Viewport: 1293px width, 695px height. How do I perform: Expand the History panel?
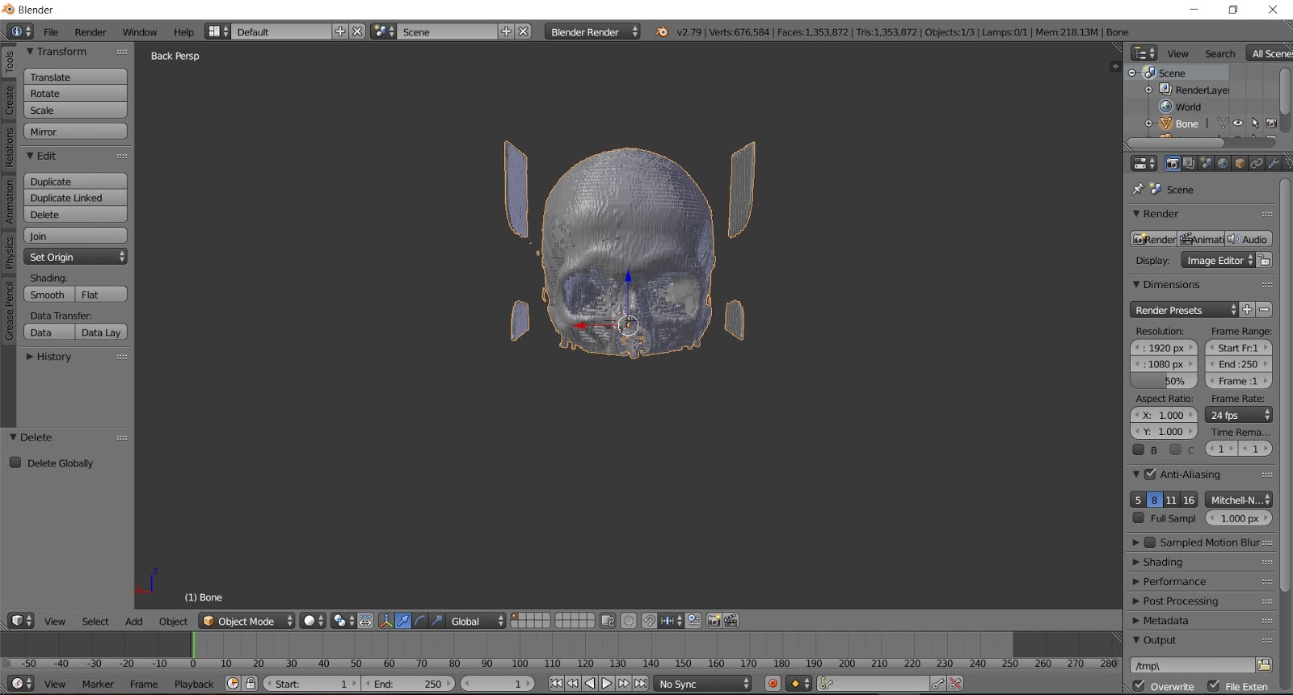[x=53, y=357]
